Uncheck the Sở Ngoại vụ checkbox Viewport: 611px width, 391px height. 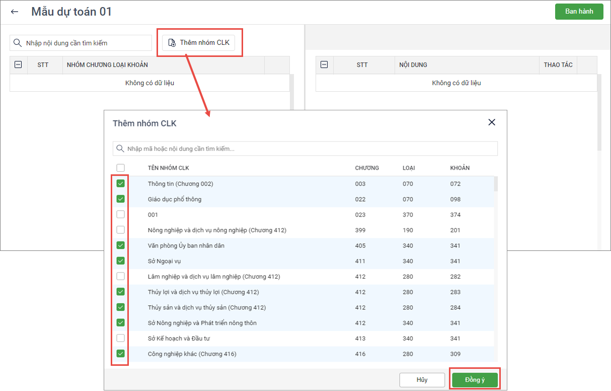121,261
